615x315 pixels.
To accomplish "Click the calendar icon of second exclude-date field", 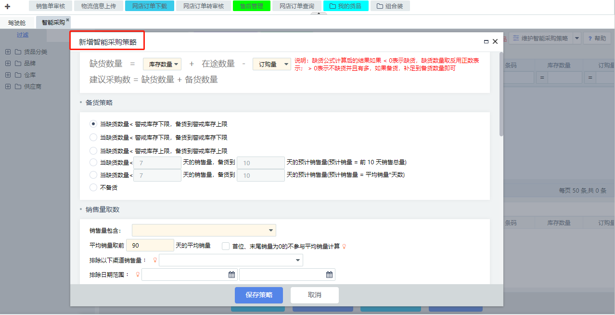I will [x=329, y=275].
